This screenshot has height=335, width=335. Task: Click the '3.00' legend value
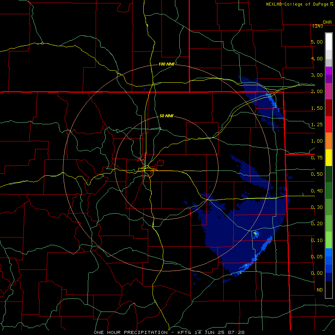coord(317,75)
